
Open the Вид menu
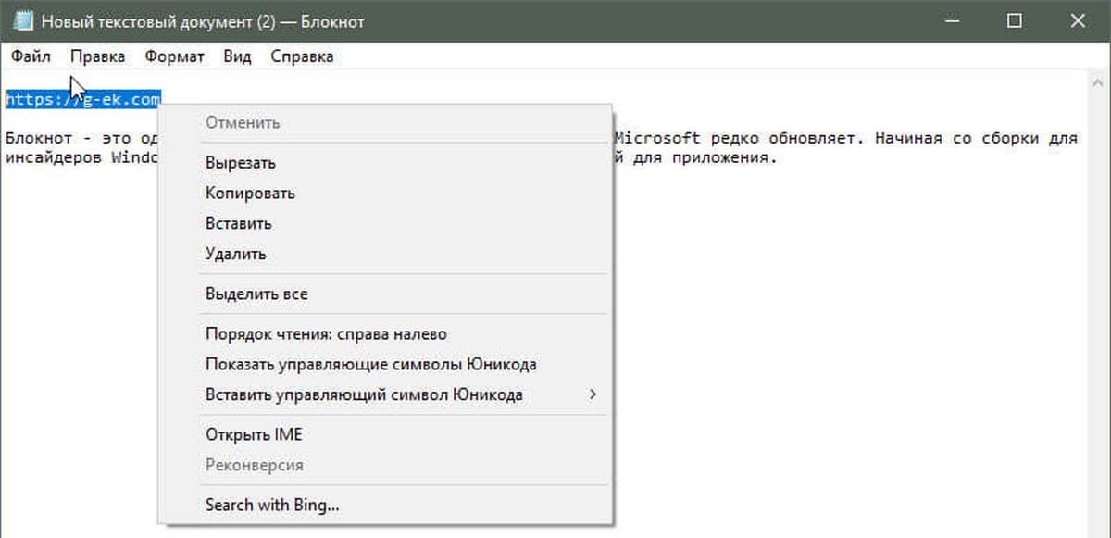tap(237, 56)
